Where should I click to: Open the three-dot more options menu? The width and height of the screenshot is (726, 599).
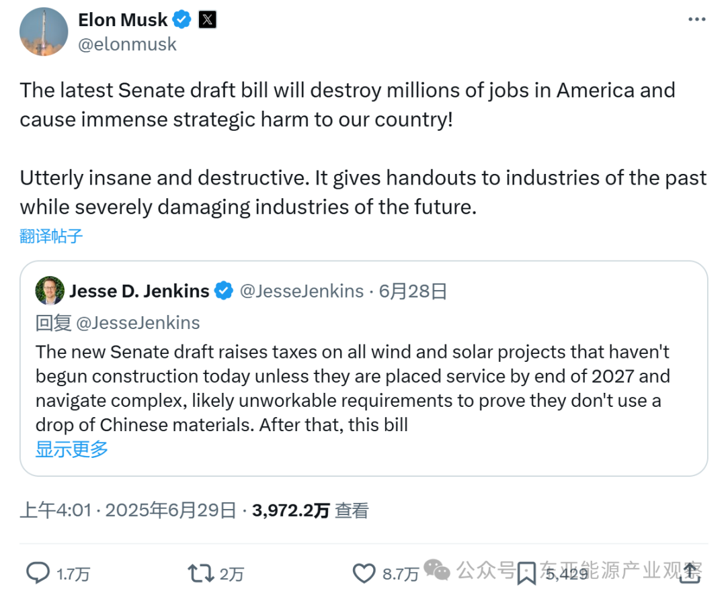[696, 19]
